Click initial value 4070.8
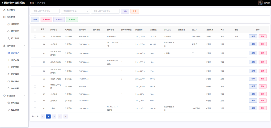The width and height of the screenshot is (271, 128). (x=152, y=79)
